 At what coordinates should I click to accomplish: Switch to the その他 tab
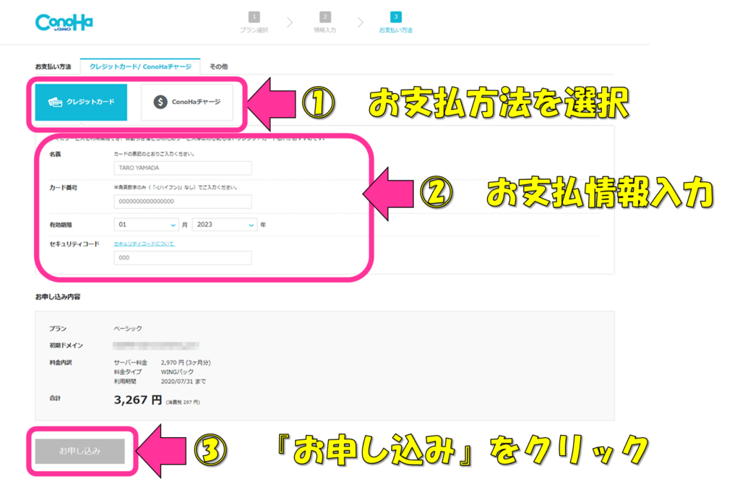coord(218,66)
